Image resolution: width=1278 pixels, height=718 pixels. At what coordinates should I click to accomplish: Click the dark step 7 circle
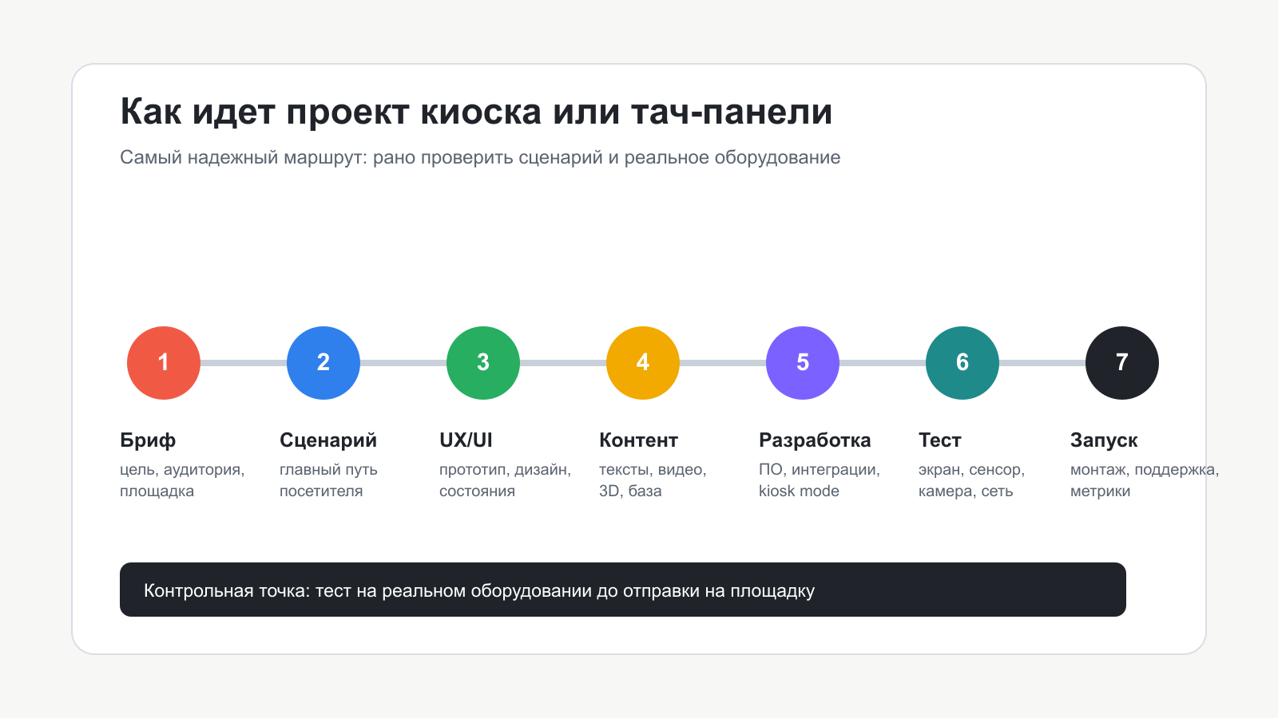pos(1122,363)
